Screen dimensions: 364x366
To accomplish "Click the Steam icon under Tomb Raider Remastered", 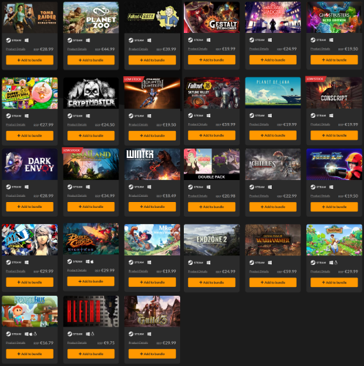I will [8, 40].
